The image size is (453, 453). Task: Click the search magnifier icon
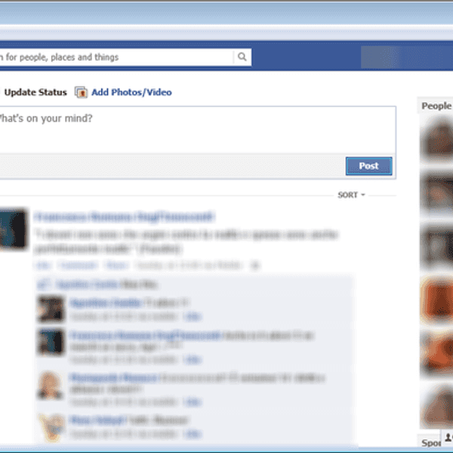242,57
